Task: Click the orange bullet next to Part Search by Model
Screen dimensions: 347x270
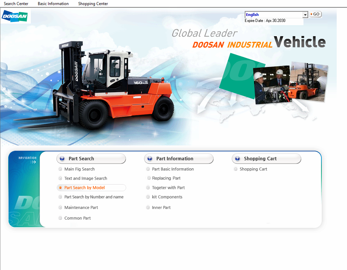Action: pos(60,188)
